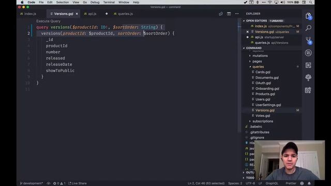Open OAuth.gql in the explorer
The height and width of the screenshot is (186, 331).
(x=263, y=83)
